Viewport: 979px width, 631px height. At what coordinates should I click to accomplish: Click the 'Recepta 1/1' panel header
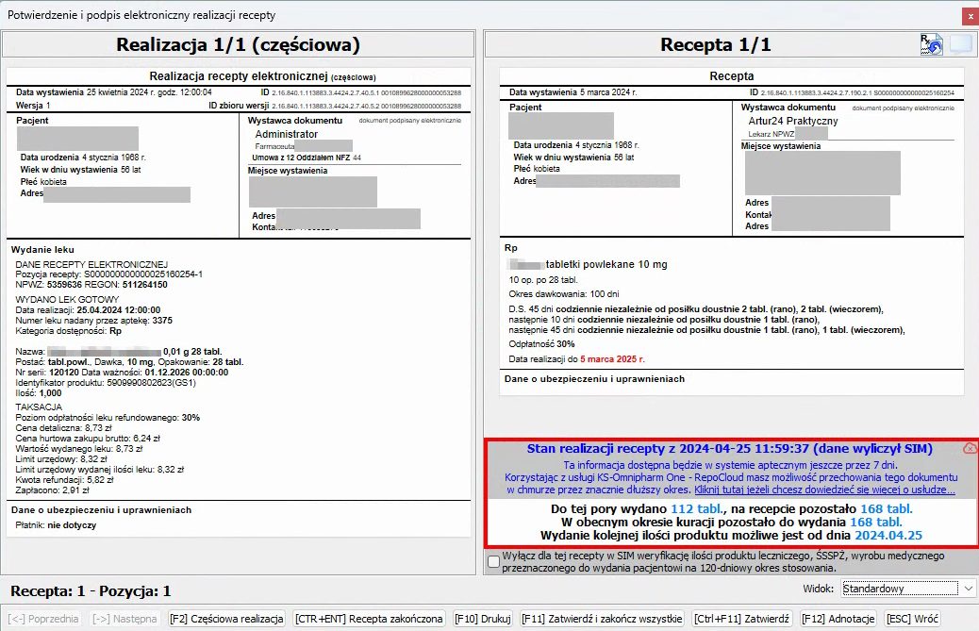(x=716, y=45)
